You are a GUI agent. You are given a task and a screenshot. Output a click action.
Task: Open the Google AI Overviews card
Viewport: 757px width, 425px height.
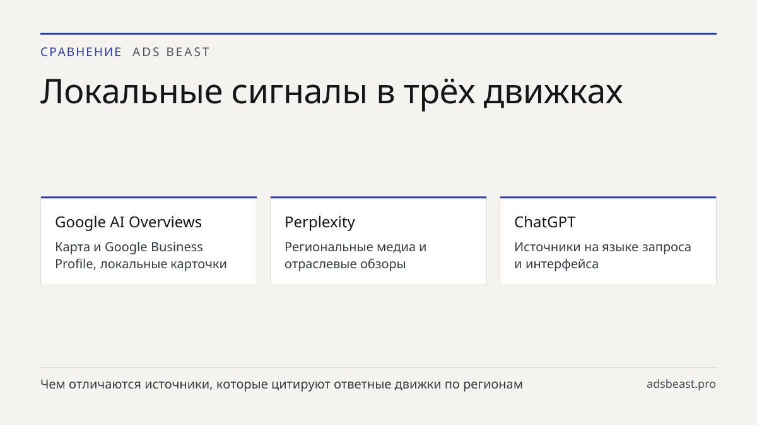coord(149,241)
